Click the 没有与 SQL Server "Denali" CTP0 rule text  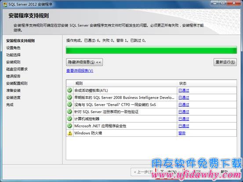(x=115, y=105)
